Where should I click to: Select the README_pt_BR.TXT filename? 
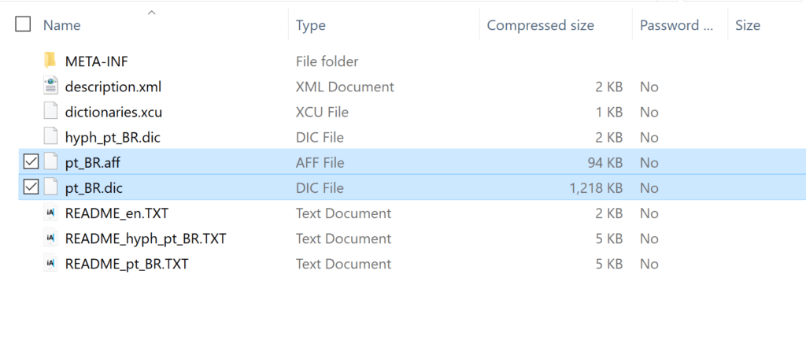[x=127, y=265]
